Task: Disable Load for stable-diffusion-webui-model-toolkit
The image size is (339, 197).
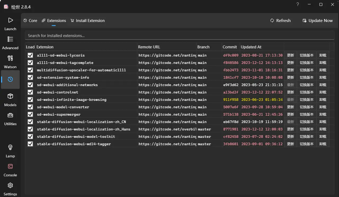Action: [30, 137]
